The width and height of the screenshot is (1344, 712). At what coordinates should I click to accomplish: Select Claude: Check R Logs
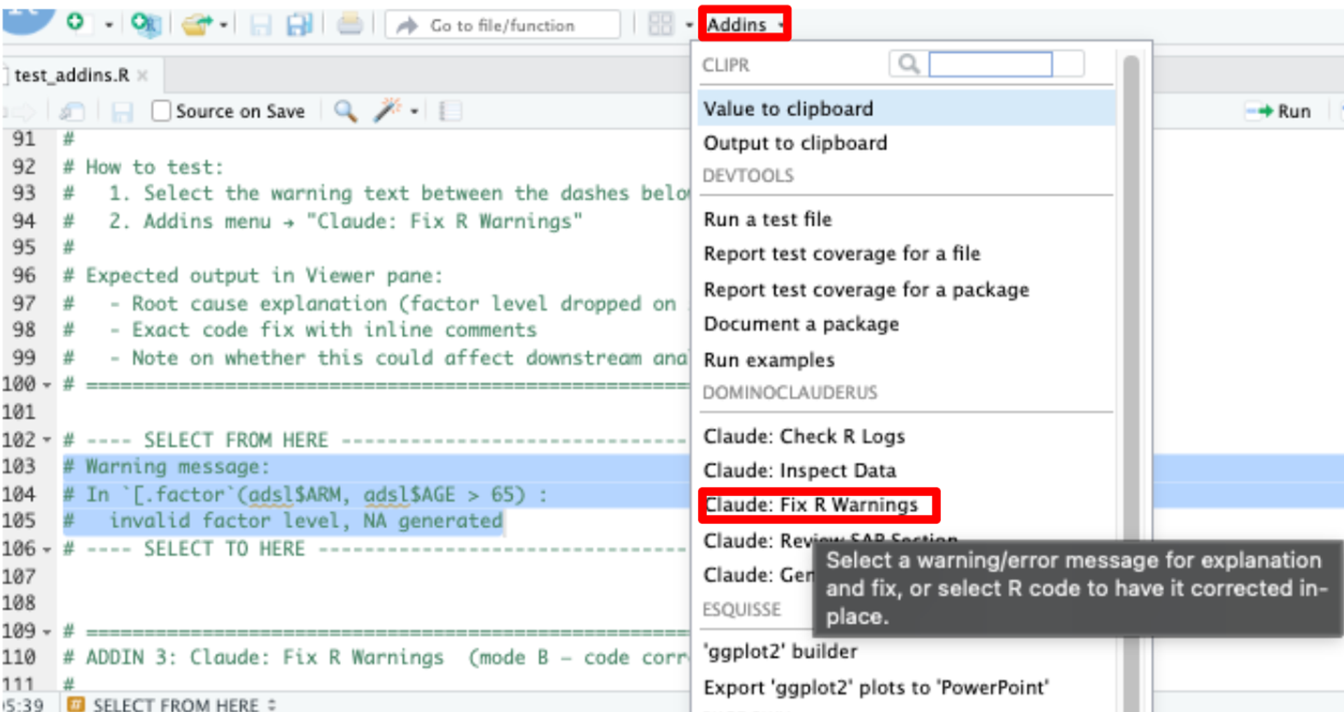pos(906,436)
